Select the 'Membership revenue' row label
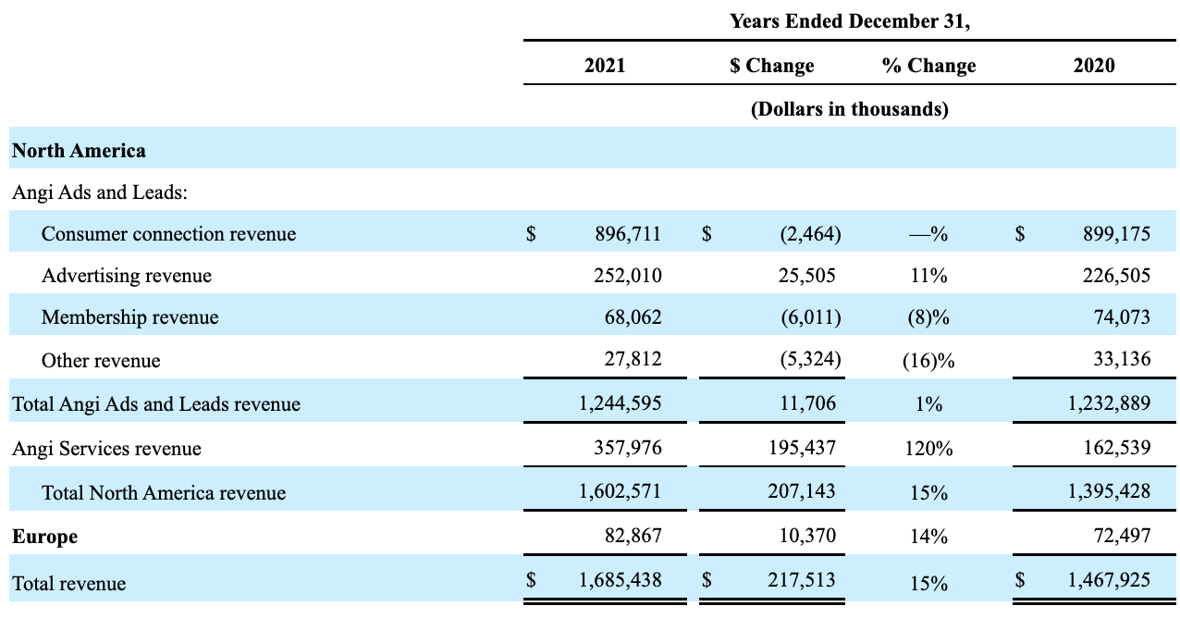The height and width of the screenshot is (631, 1180). point(130,317)
